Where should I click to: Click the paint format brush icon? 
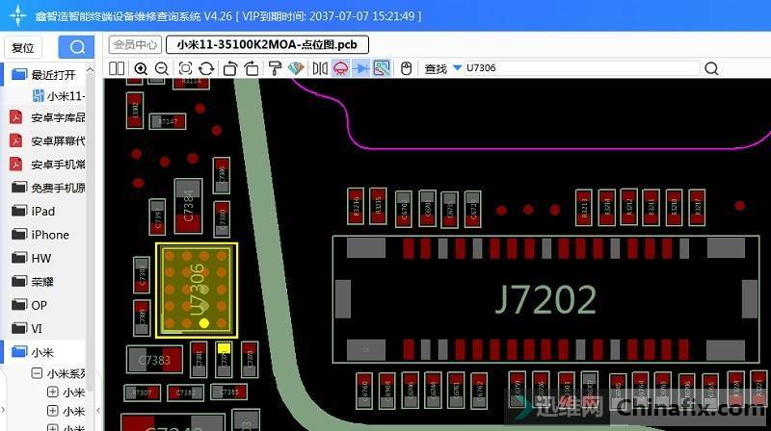tap(275, 68)
